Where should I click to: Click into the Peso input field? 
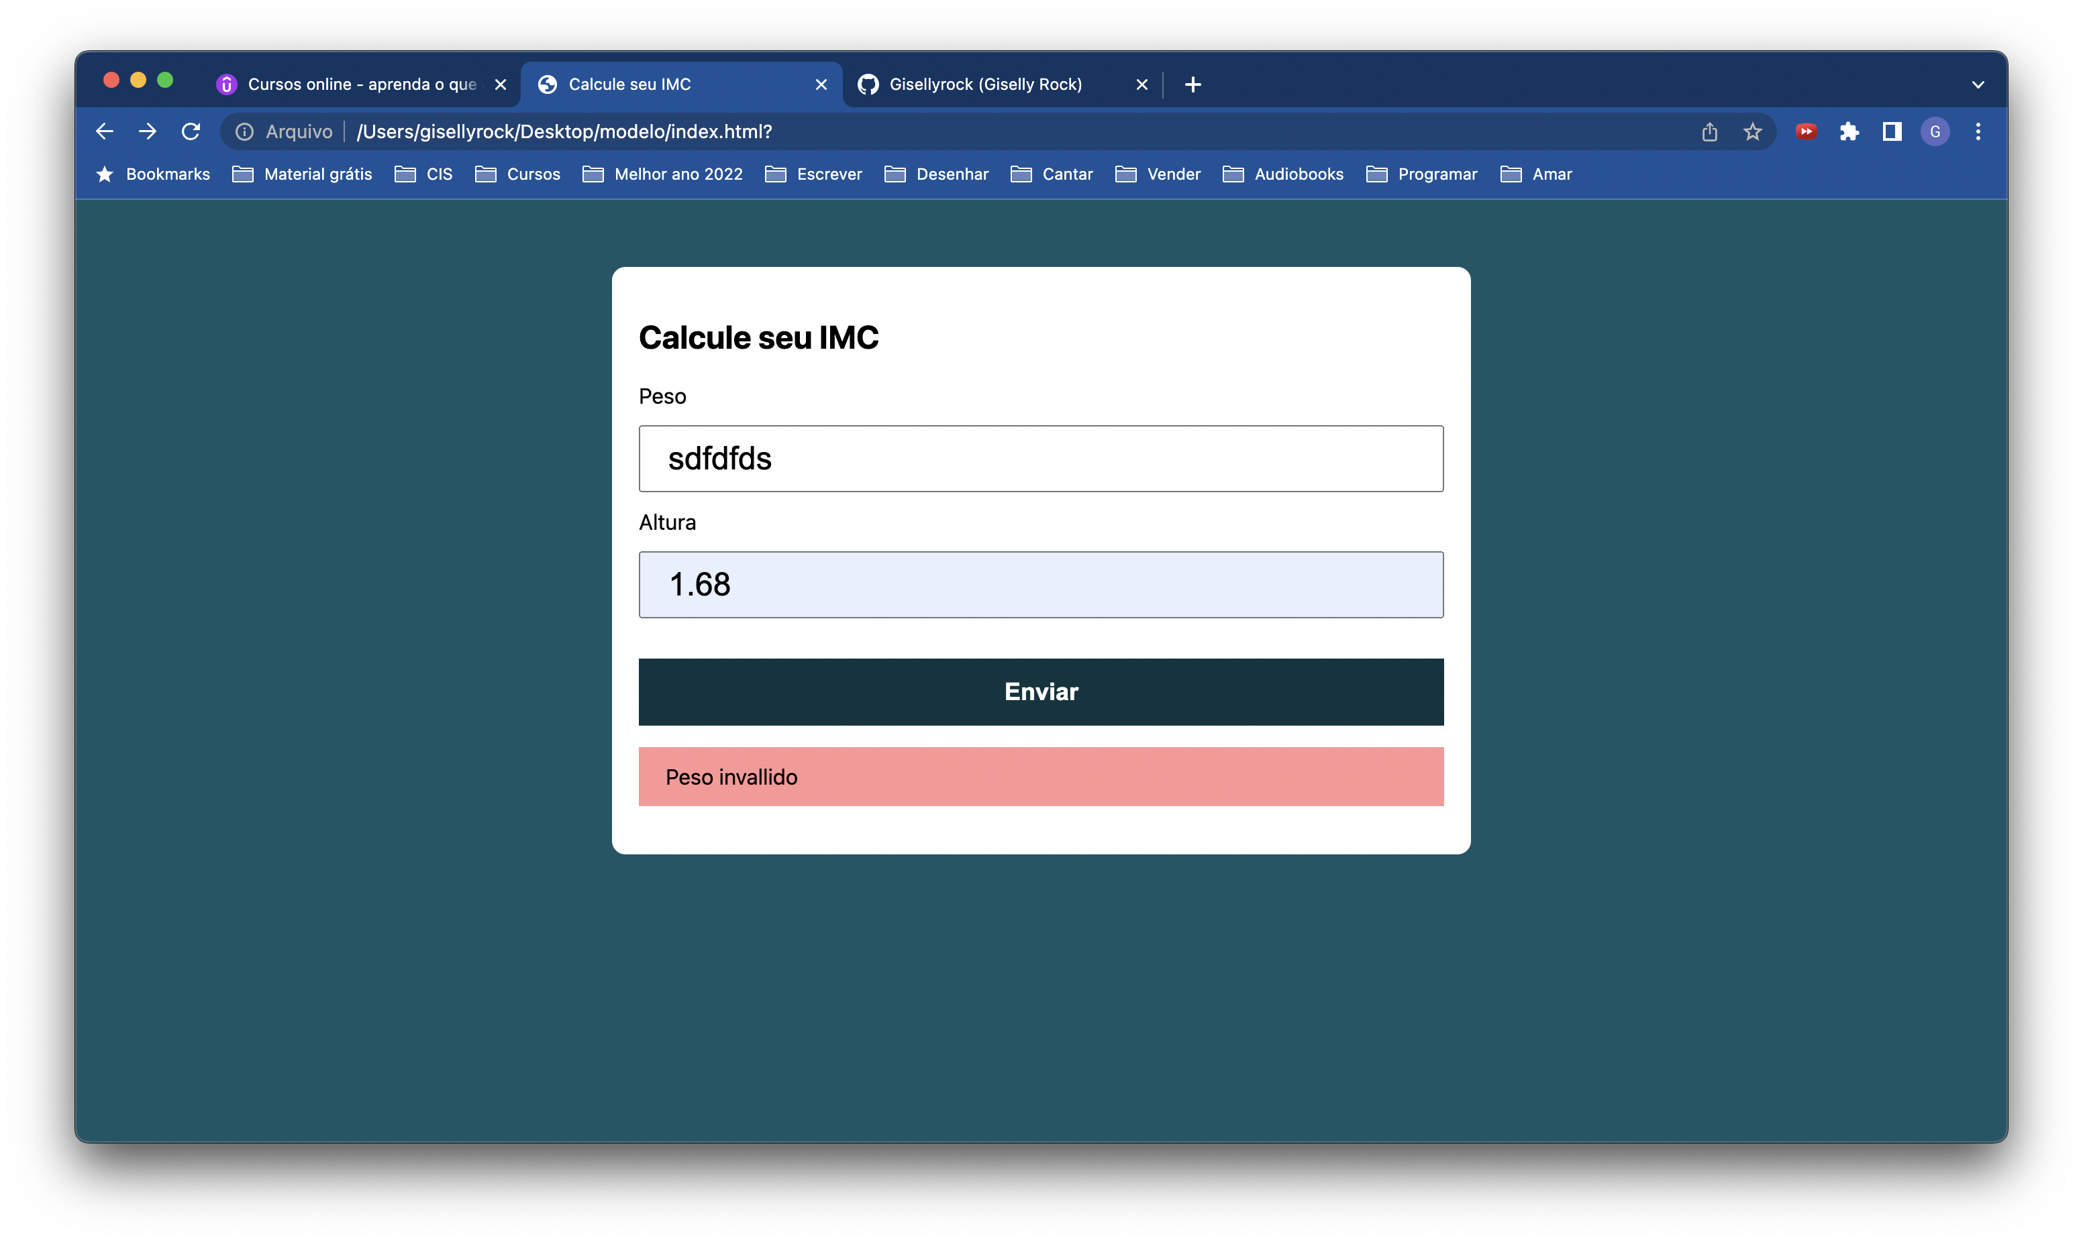[1041, 459]
